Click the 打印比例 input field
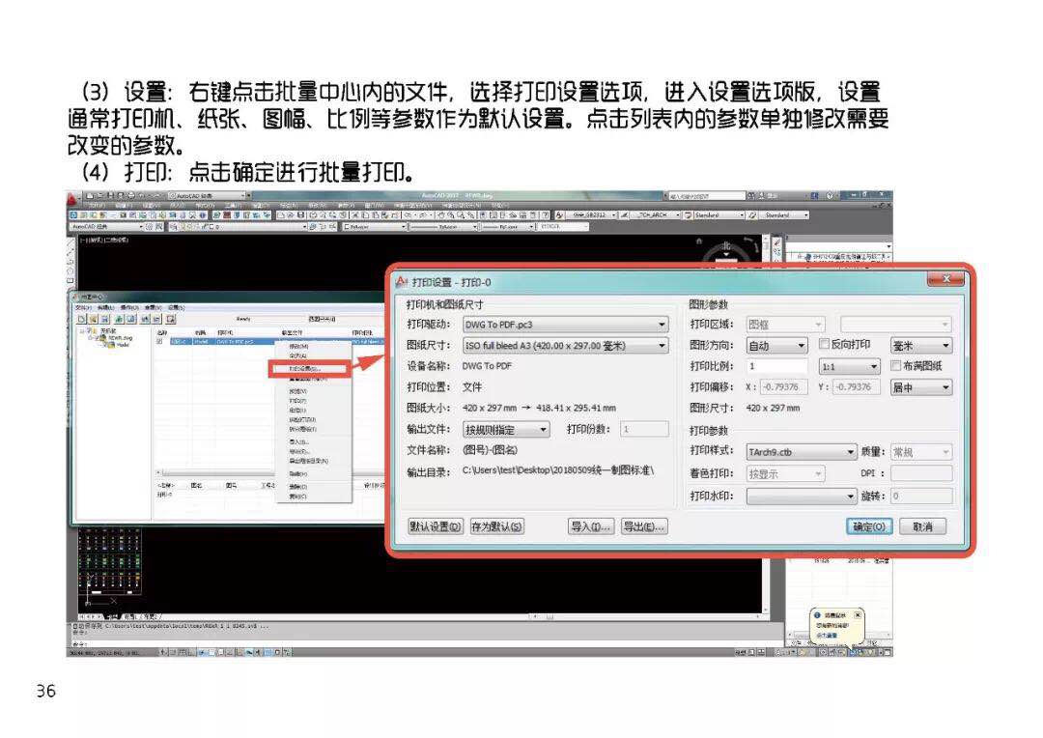 click(776, 367)
